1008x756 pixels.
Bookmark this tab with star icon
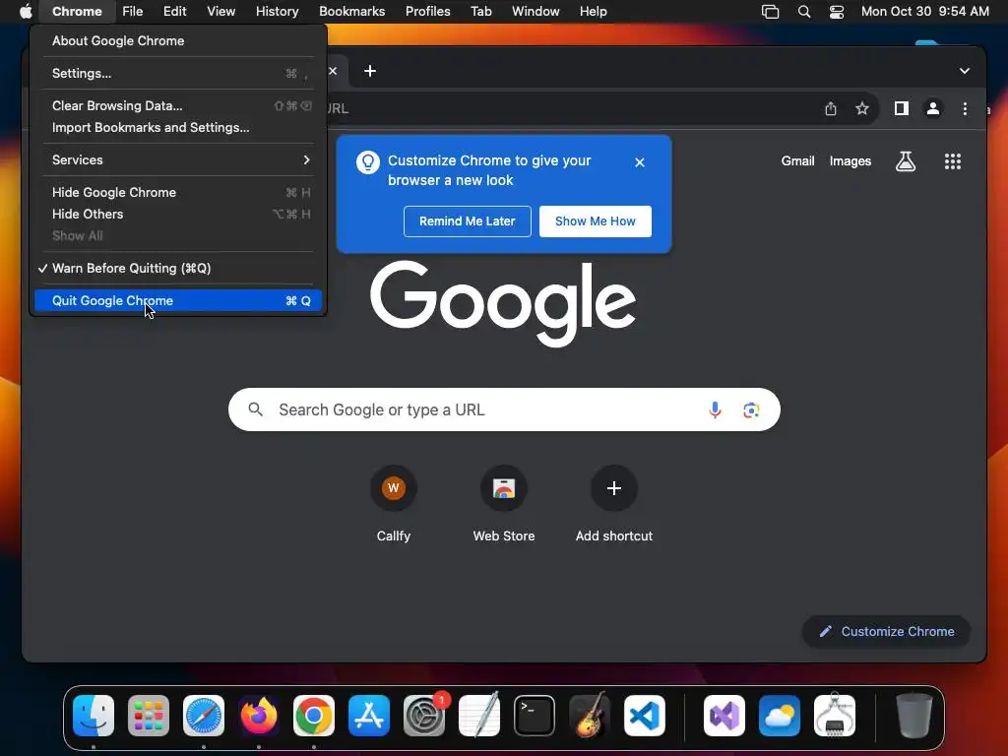pyautogui.click(x=862, y=108)
